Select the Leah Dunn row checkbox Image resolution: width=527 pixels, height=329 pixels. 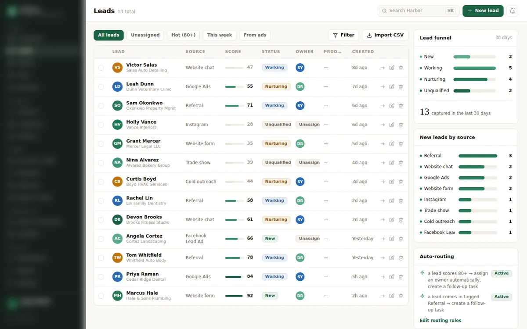(101, 87)
